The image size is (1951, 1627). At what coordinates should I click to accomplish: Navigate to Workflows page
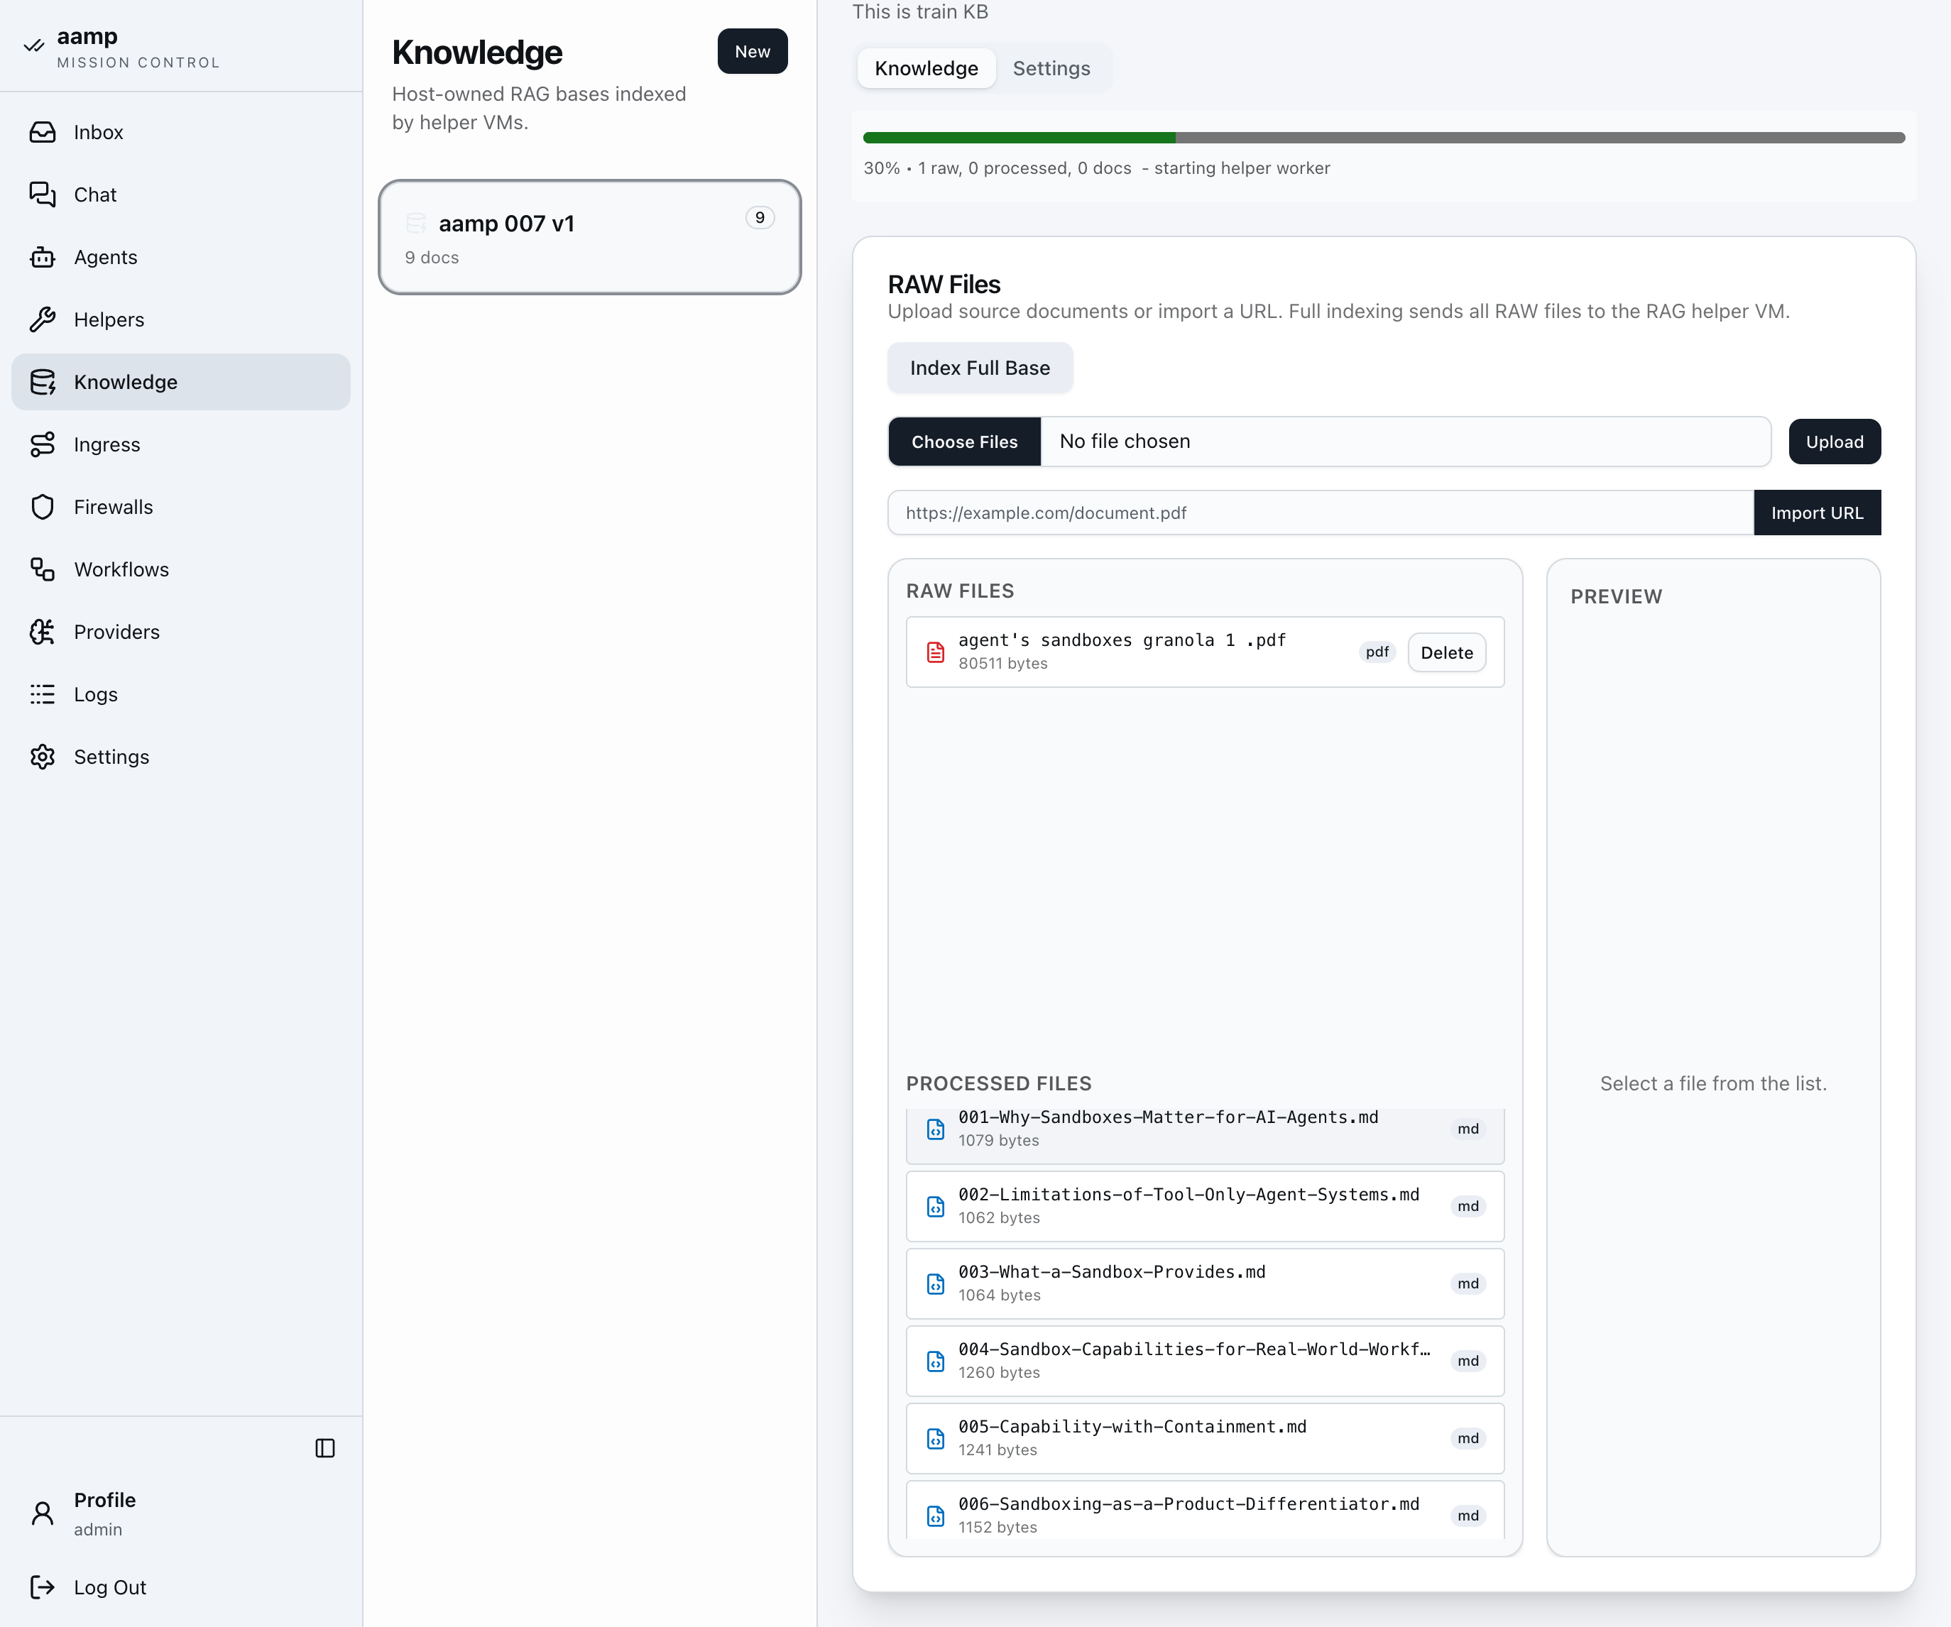[x=181, y=569]
